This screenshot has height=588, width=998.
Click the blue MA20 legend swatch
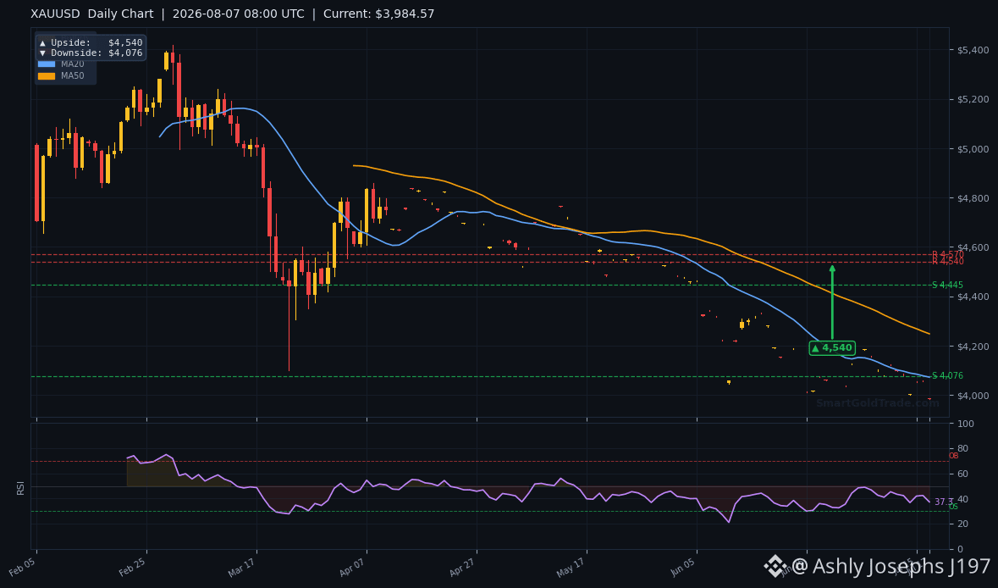(x=47, y=64)
